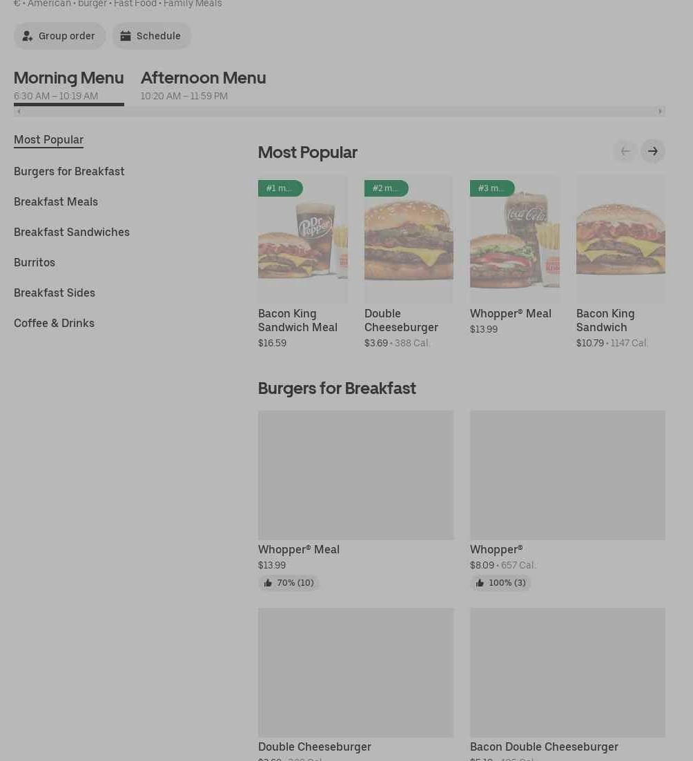Click the Group order button
The width and height of the screenshot is (693, 761).
(x=59, y=36)
